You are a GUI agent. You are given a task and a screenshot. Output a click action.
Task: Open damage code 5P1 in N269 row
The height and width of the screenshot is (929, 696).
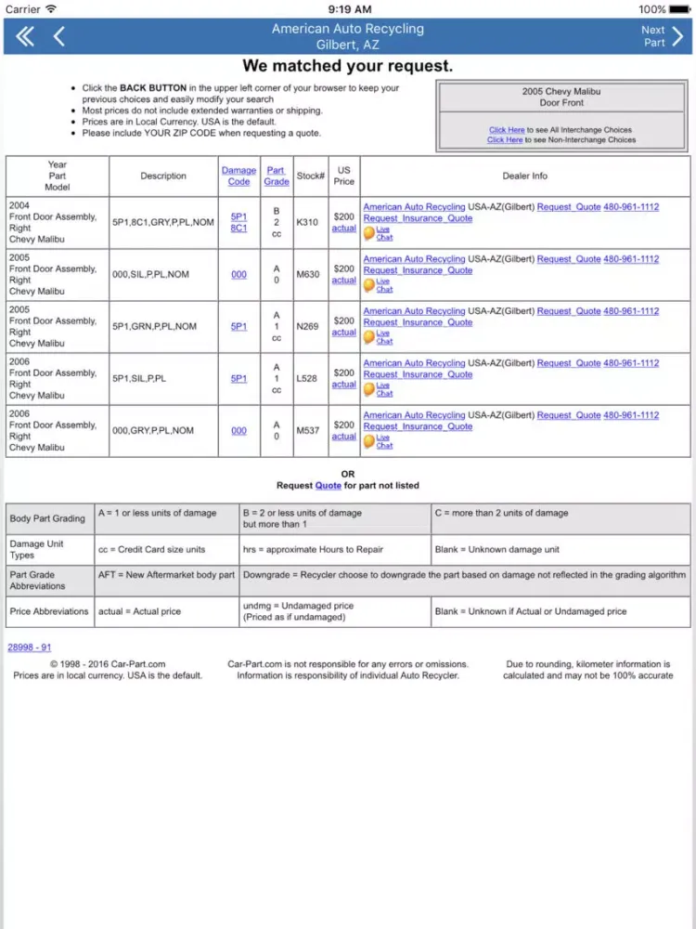point(238,326)
